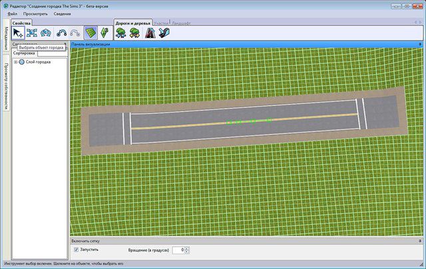This screenshot has height=269, width=426.
Task: Click the rotation degrees input field
Action: [178, 250]
